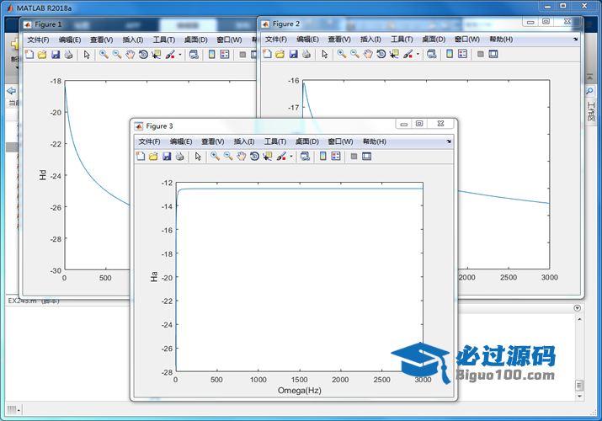Select Brush data tool in Figure 2
This screenshot has height=421, width=602.
point(408,54)
